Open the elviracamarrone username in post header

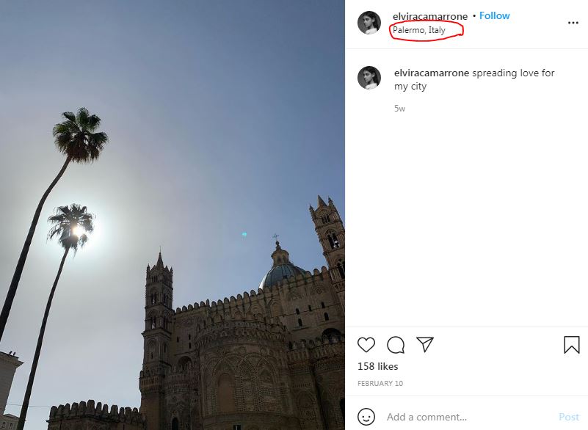(430, 16)
